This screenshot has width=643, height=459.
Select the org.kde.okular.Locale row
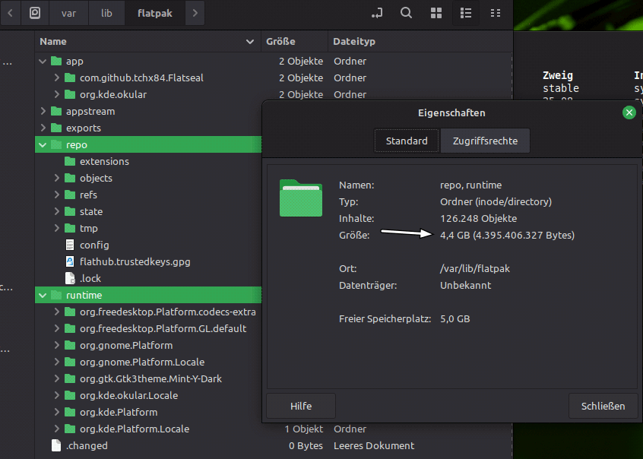pos(148,395)
